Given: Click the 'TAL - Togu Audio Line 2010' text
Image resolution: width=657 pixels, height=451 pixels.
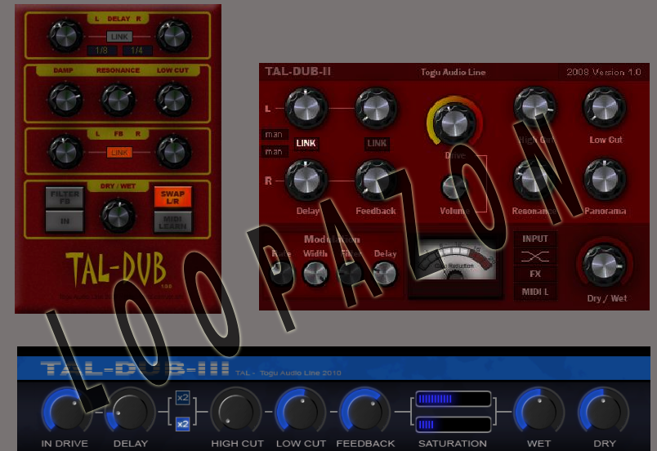Looking at the screenshot, I should (288, 373).
